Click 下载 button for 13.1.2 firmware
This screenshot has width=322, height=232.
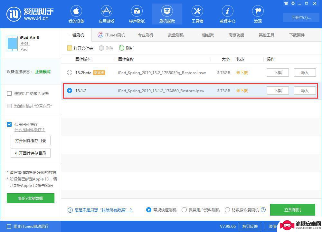278,91
